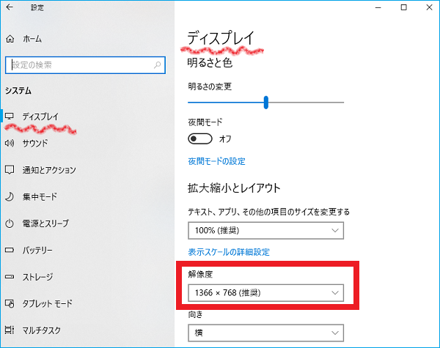Image resolution: width=440 pixels, height=348 pixels.
Task: Click the タブレット モード icon
Action: tap(10, 304)
